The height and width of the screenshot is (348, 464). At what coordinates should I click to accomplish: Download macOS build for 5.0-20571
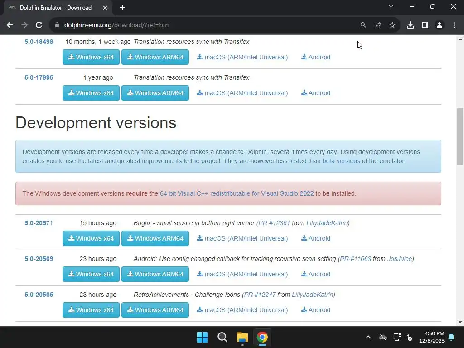pyautogui.click(x=242, y=238)
